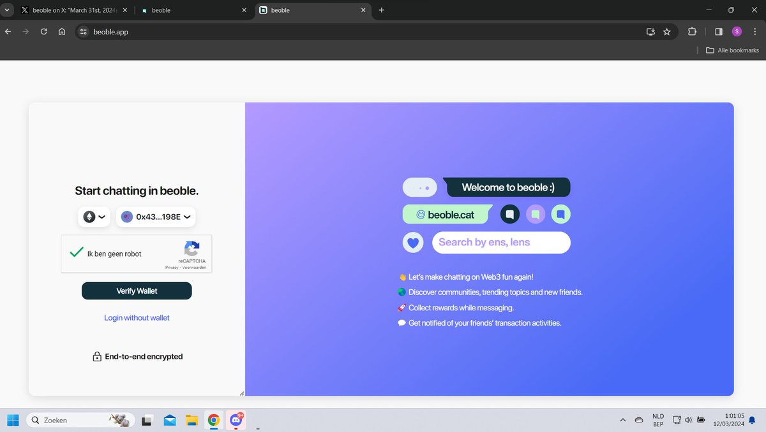Open the Mail app on the taskbar

click(x=169, y=420)
